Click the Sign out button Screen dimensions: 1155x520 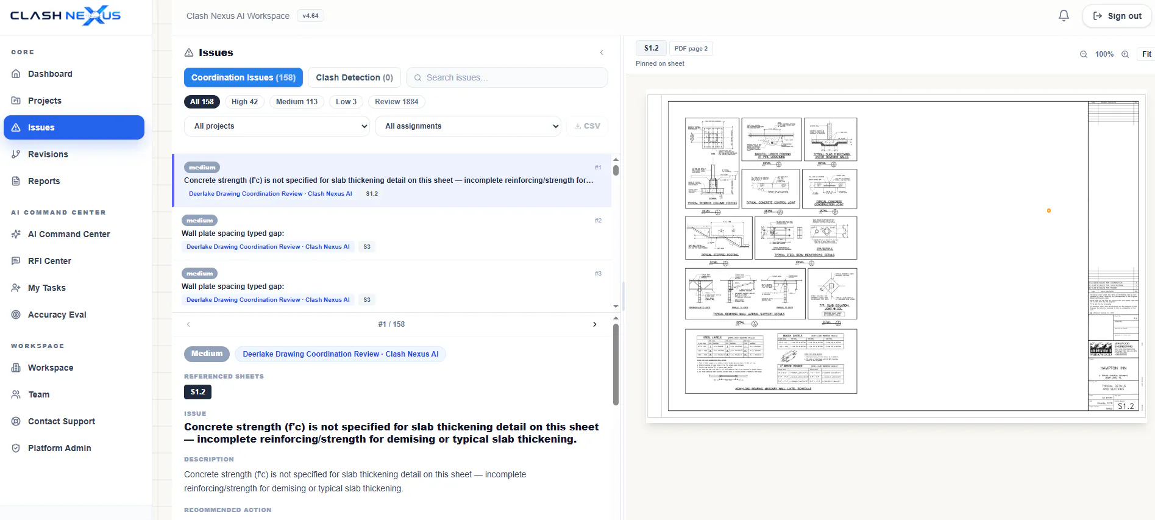click(x=1117, y=16)
